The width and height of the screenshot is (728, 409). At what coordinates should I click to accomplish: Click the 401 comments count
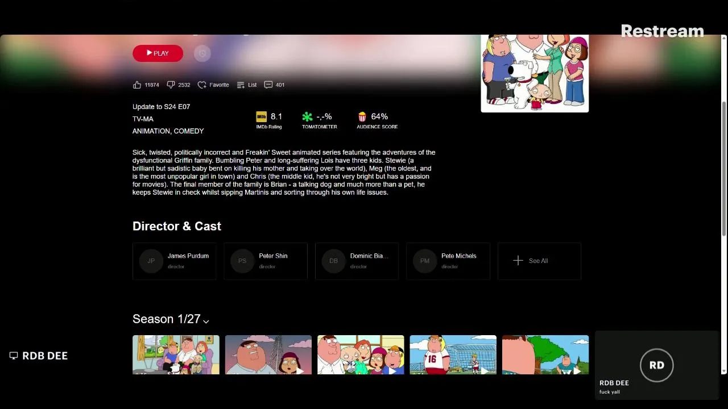click(280, 85)
